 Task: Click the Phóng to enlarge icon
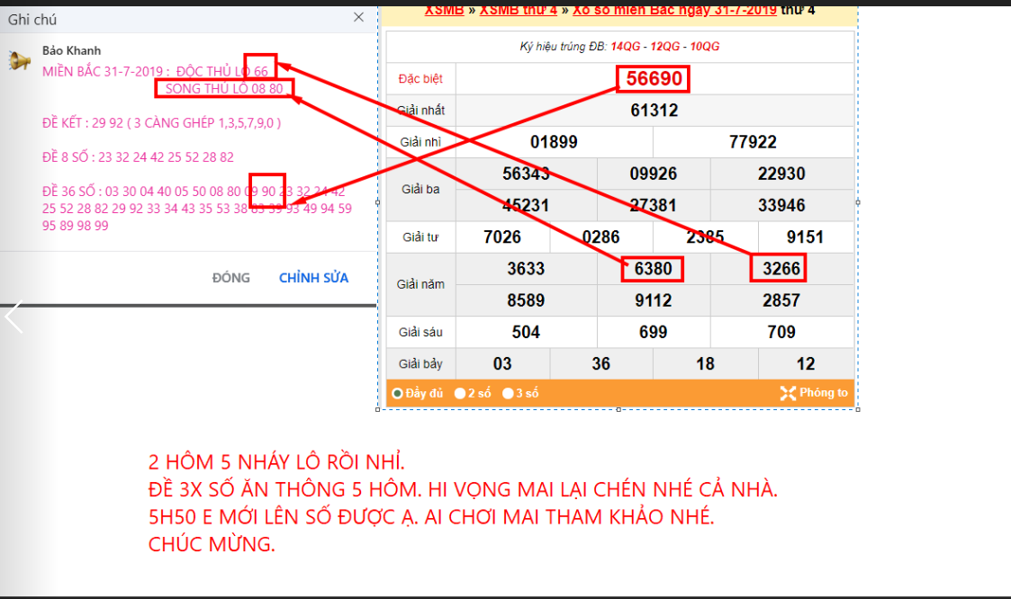[x=789, y=393]
